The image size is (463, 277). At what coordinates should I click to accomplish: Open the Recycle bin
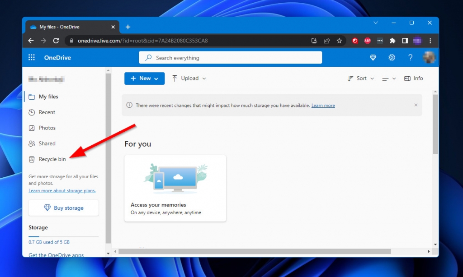[51, 159]
